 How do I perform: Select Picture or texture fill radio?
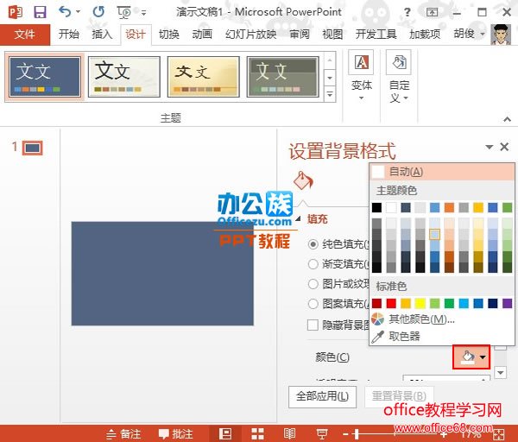(x=313, y=284)
